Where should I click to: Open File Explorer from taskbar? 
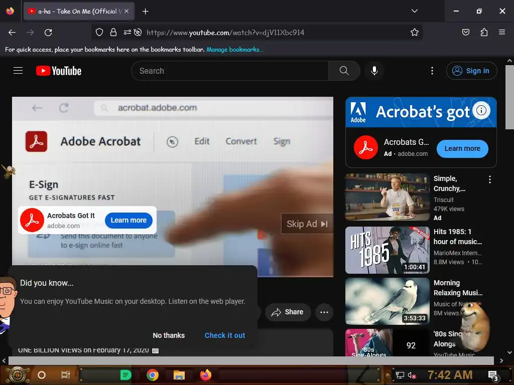(179, 375)
